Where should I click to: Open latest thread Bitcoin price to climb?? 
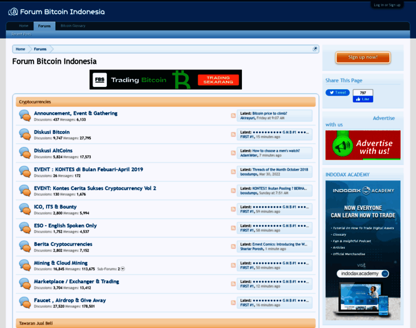tap(269, 113)
